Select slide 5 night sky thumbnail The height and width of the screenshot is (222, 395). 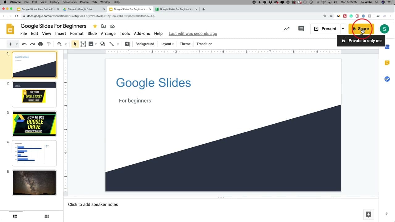[x=34, y=183]
